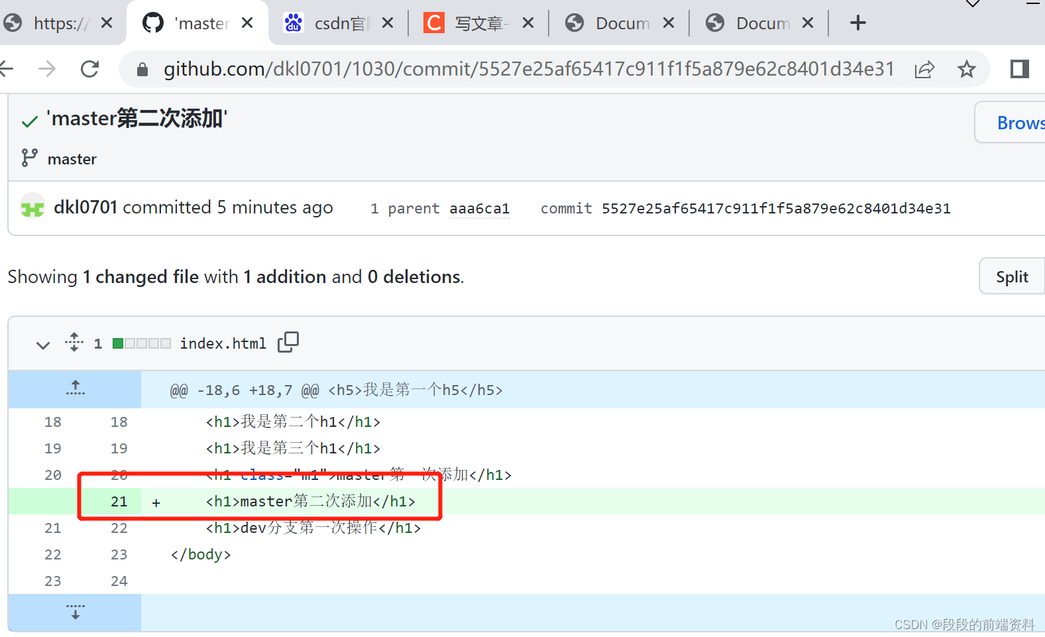The height and width of the screenshot is (637, 1045).
Task: Expand all lines of index.html diff
Action: pyautogui.click(x=74, y=342)
